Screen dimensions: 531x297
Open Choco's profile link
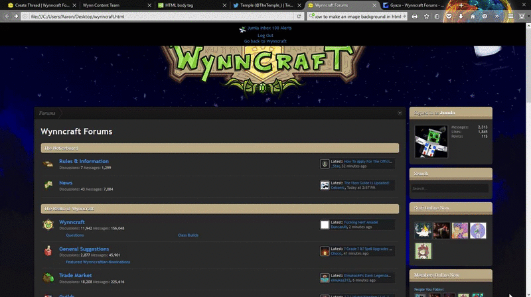click(x=336, y=253)
